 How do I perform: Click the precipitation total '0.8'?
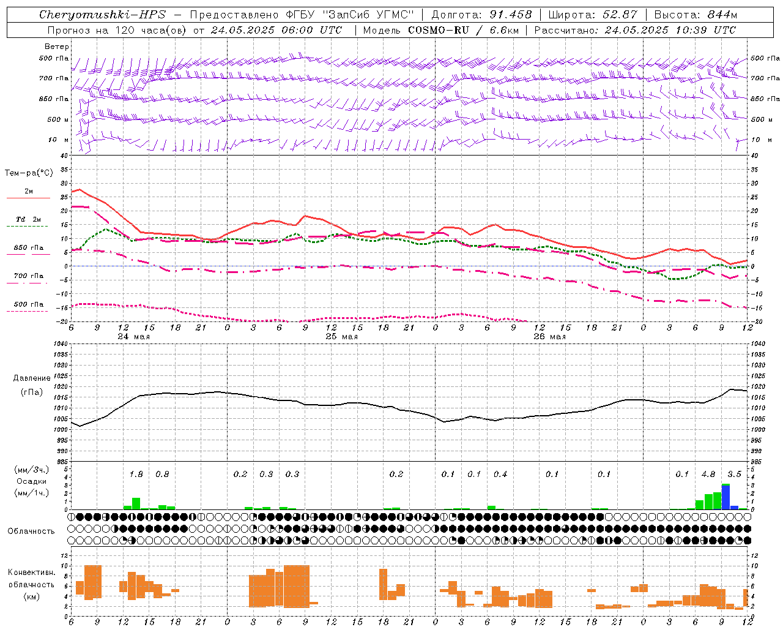(x=162, y=474)
